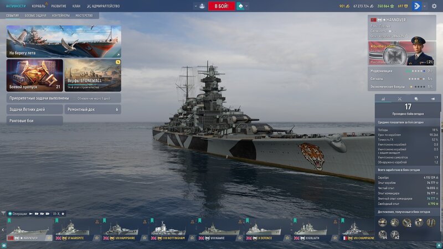
Task: Click the VI–X tier filter tag
Action: (59, 214)
